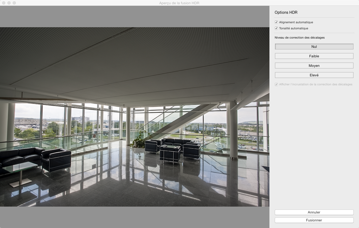Image resolution: width=359 pixels, height=228 pixels.
Task: Click the Options HDR heading
Action: pos(286,12)
